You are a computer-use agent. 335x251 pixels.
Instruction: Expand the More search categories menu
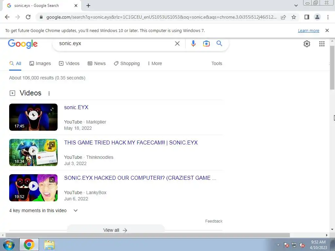(x=155, y=63)
